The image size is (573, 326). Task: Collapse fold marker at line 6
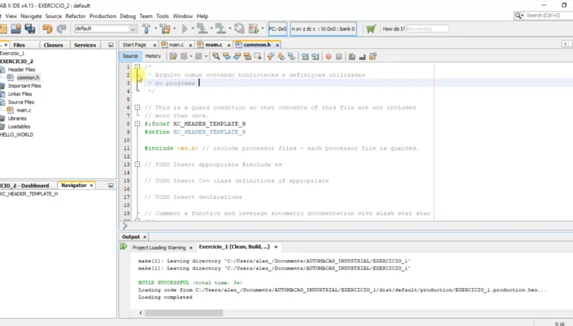point(137,107)
